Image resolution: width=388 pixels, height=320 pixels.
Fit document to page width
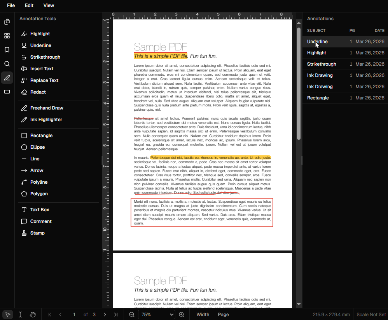(203, 315)
